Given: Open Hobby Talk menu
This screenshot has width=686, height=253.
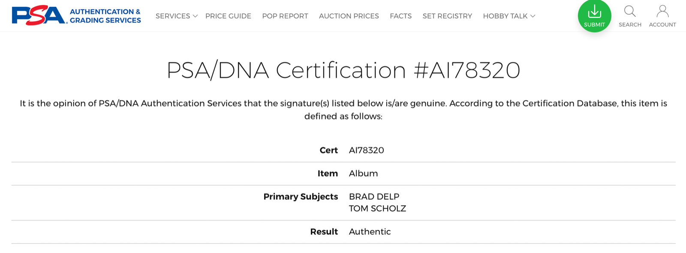Looking at the screenshot, I should click(x=505, y=16).
